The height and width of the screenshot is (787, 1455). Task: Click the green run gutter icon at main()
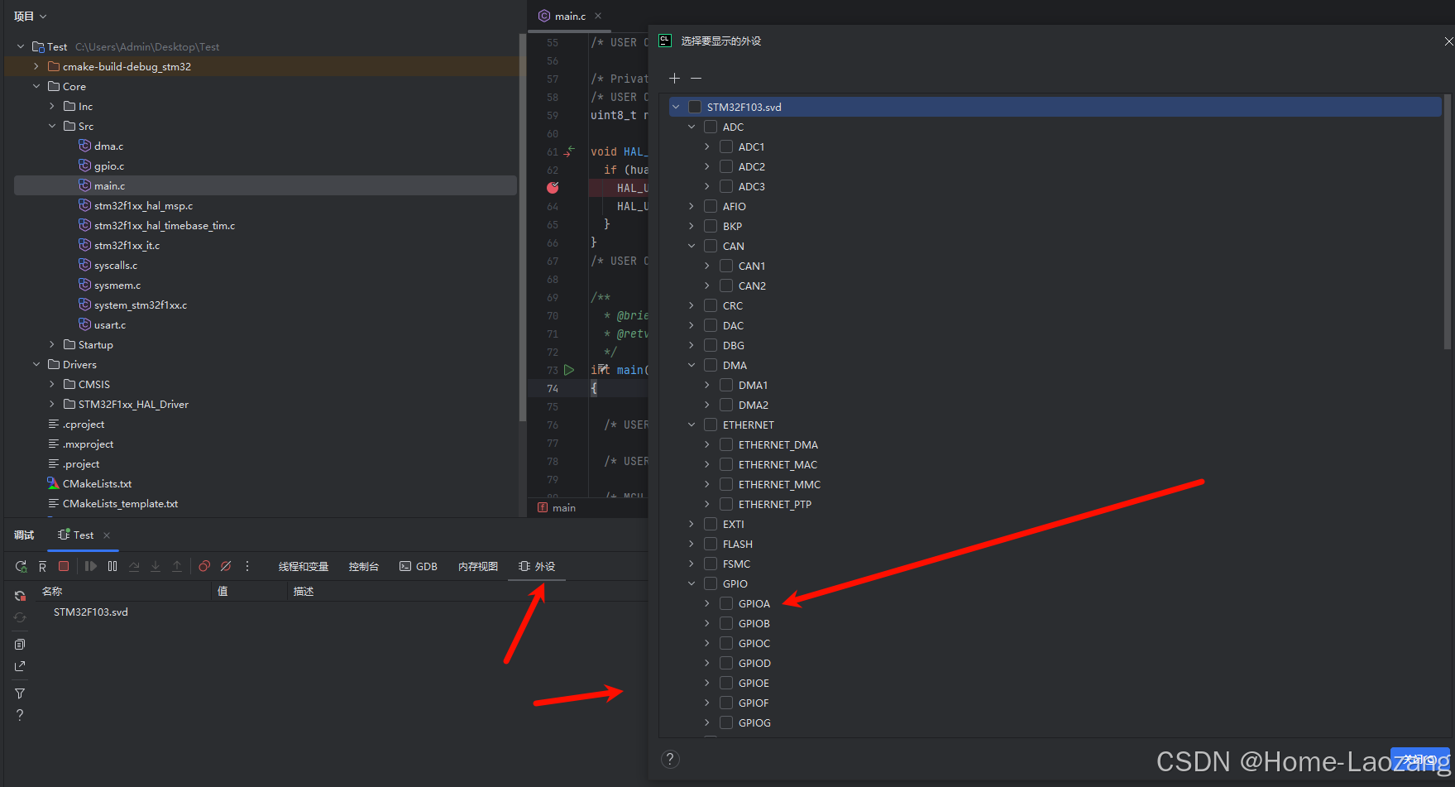pos(569,370)
